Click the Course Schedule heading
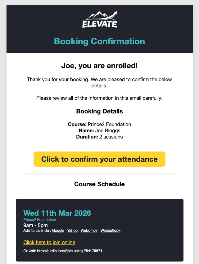This screenshot has height=264, width=199. [x=99, y=184]
